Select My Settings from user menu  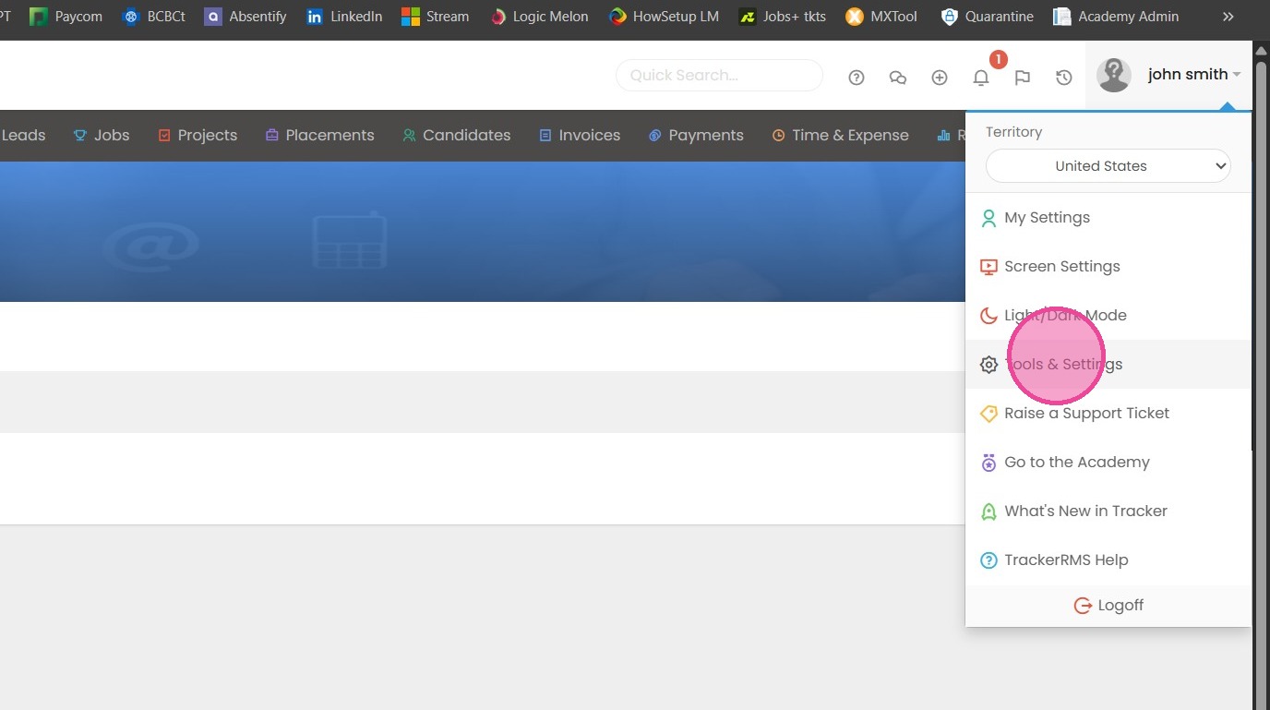1108,218
